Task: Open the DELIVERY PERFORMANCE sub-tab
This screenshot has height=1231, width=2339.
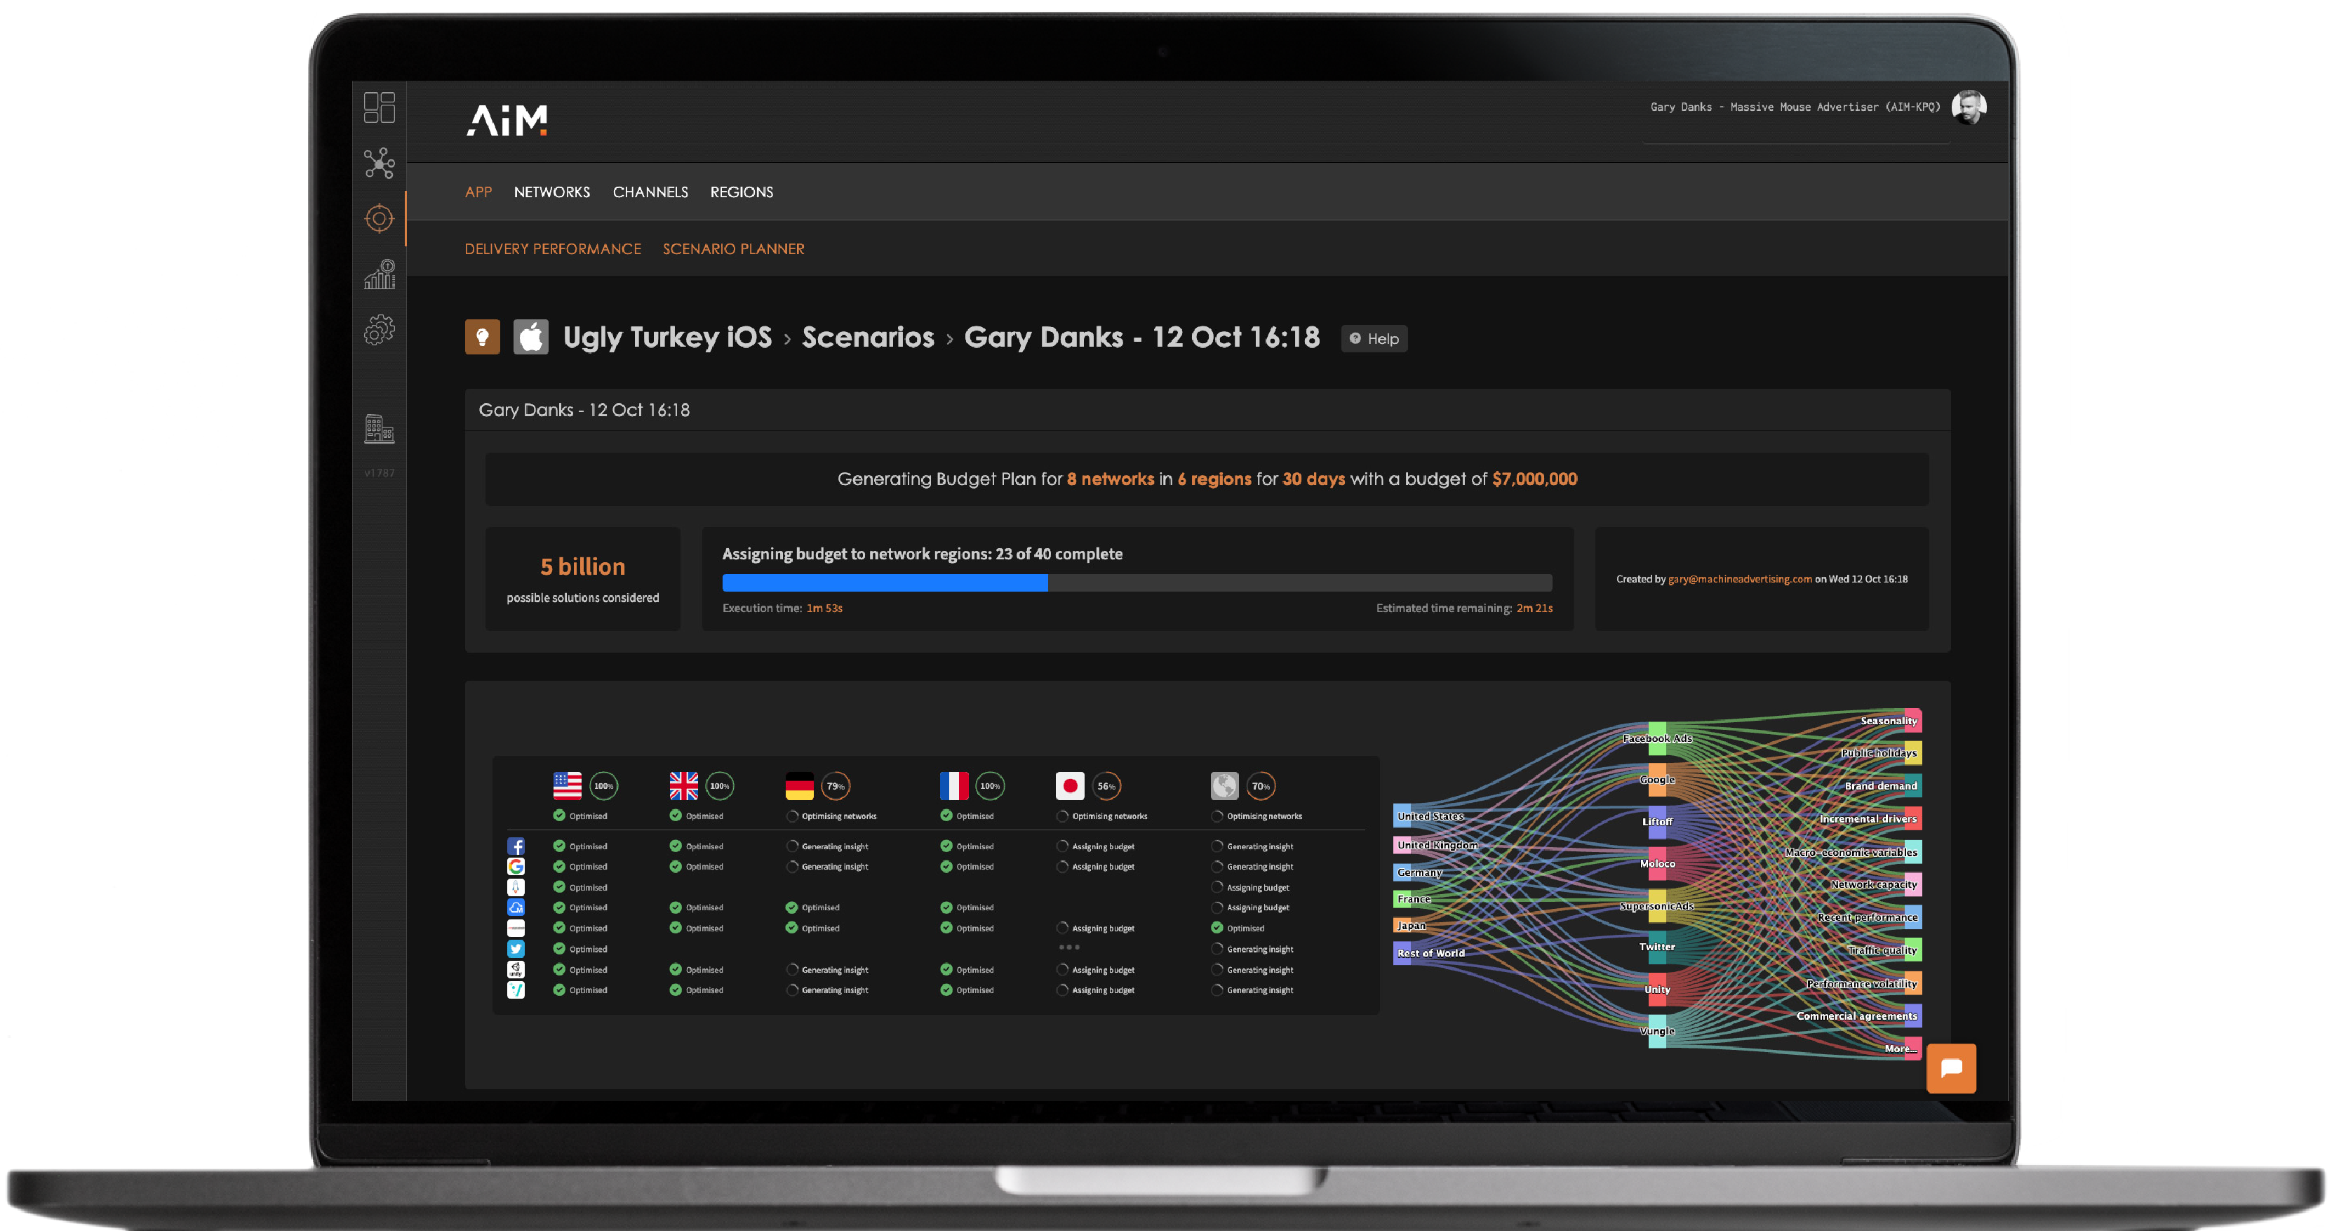Action: pos(553,249)
